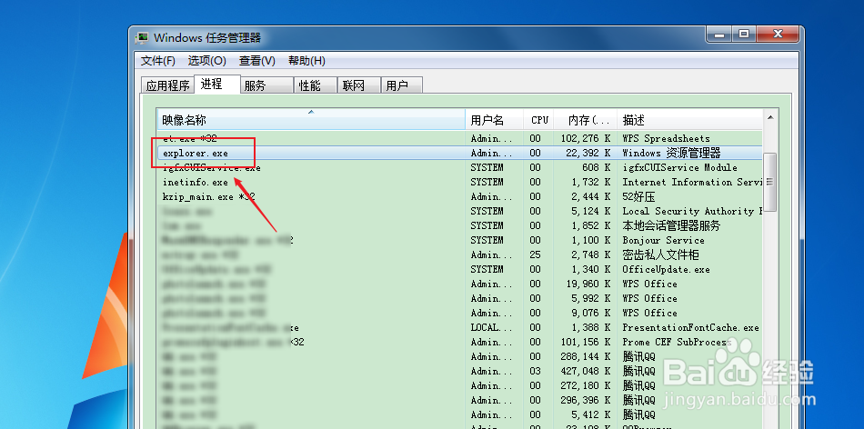Select the et.exe *32 process
The height and width of the screenshot is (429, 864).
189,139
